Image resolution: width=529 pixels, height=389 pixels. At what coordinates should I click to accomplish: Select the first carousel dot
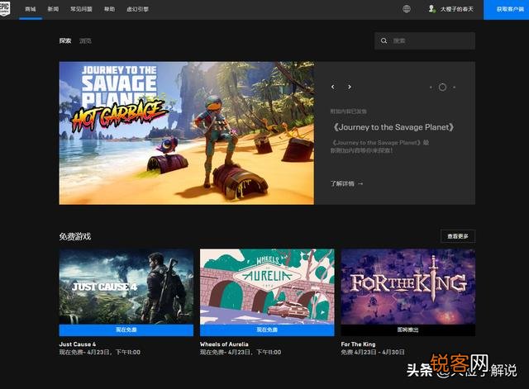[x=431, y=88]
